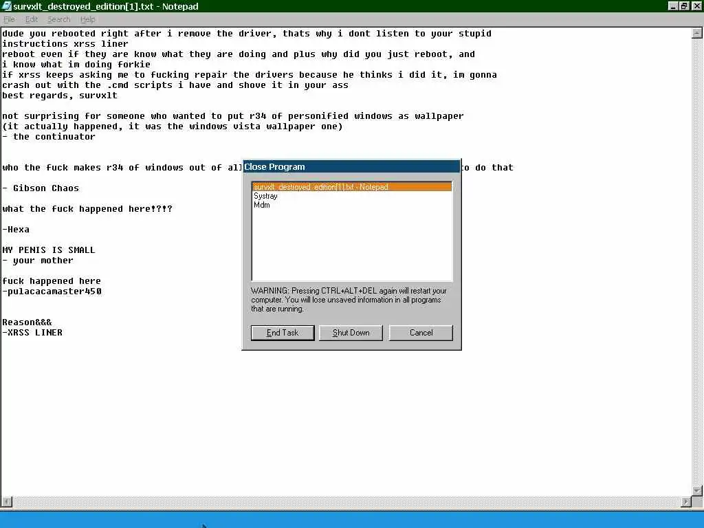Click the text line 'best regards, survxlt'
This screenshot has height=528, width=704.
click(x=60, y=96)
